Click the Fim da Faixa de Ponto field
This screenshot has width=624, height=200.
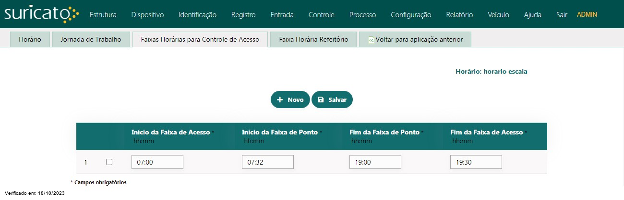tap(375, 162)
